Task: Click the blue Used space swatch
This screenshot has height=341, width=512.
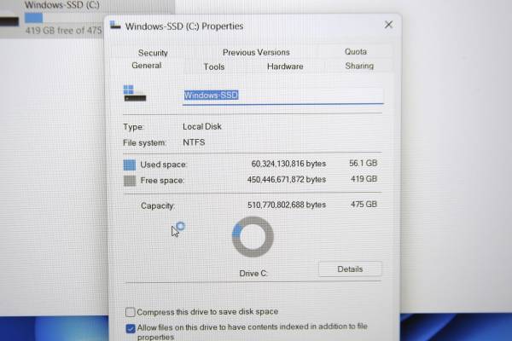Action: (130, 165)
